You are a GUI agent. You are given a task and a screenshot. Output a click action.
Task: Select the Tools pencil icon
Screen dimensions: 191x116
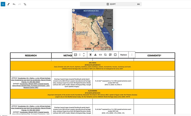8,4
